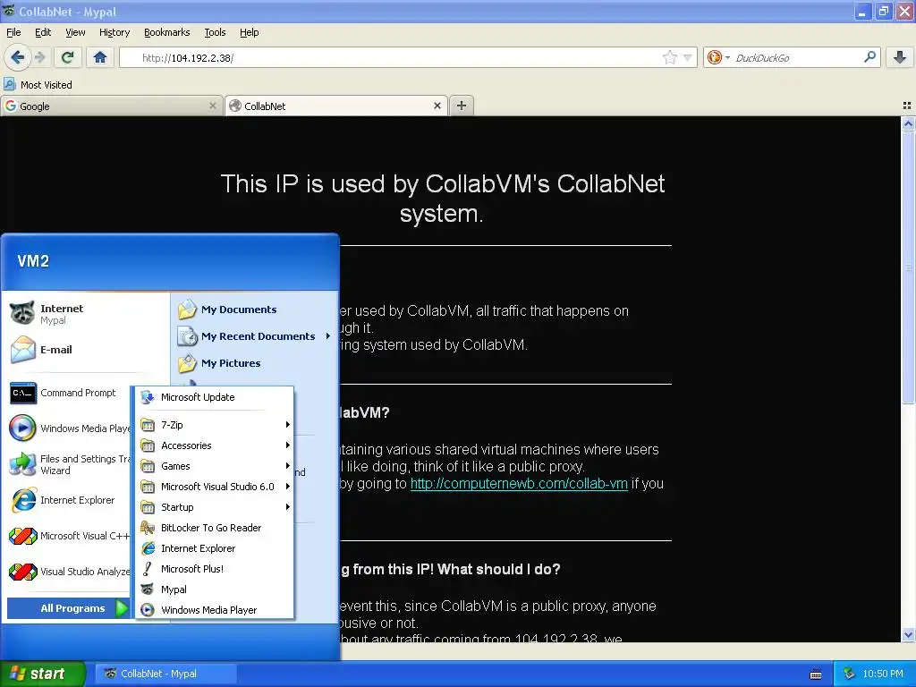This screenshot has width=916, height=687.
Task: Expand the Accessories submenu
Action: click(215, 445)
